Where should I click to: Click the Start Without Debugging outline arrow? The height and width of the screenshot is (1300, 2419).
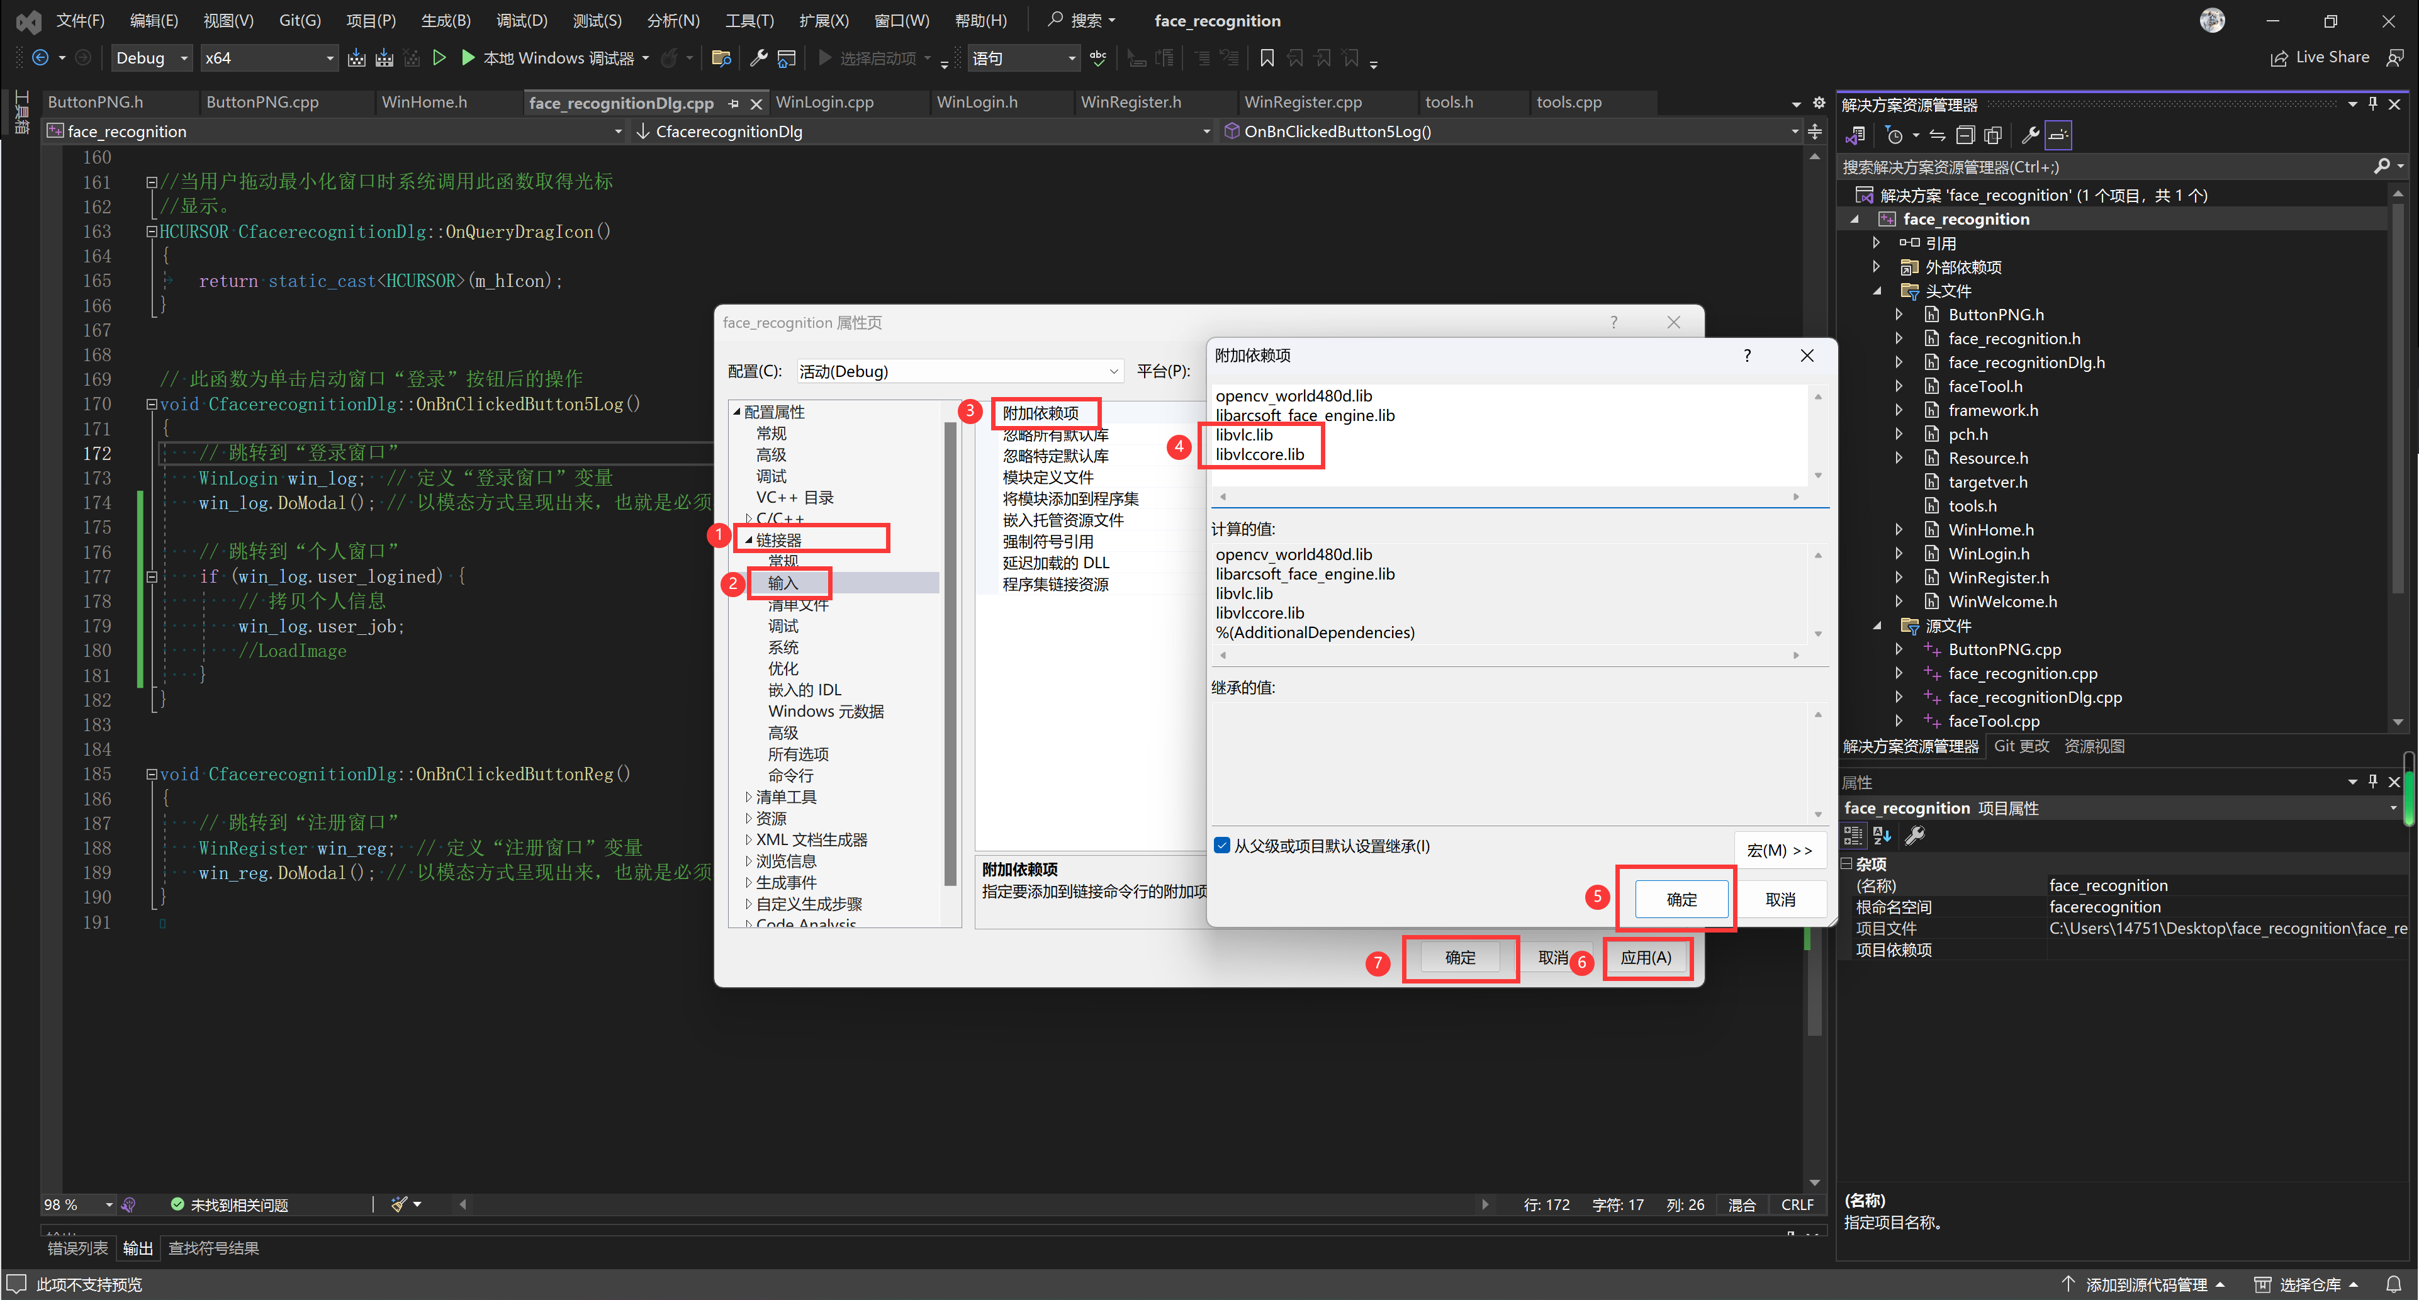tap(439, 59)
